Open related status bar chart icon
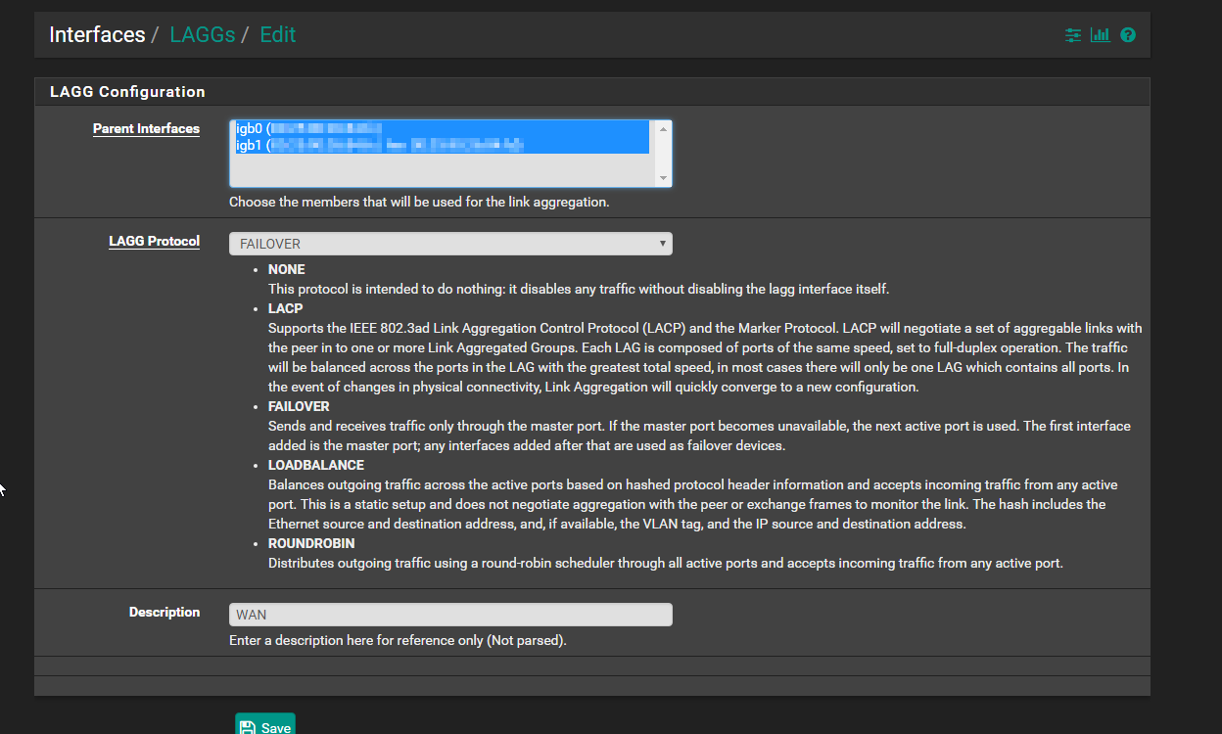Image resolution: width=1222 pixels, height=734 pixels. coord(1101,35)
